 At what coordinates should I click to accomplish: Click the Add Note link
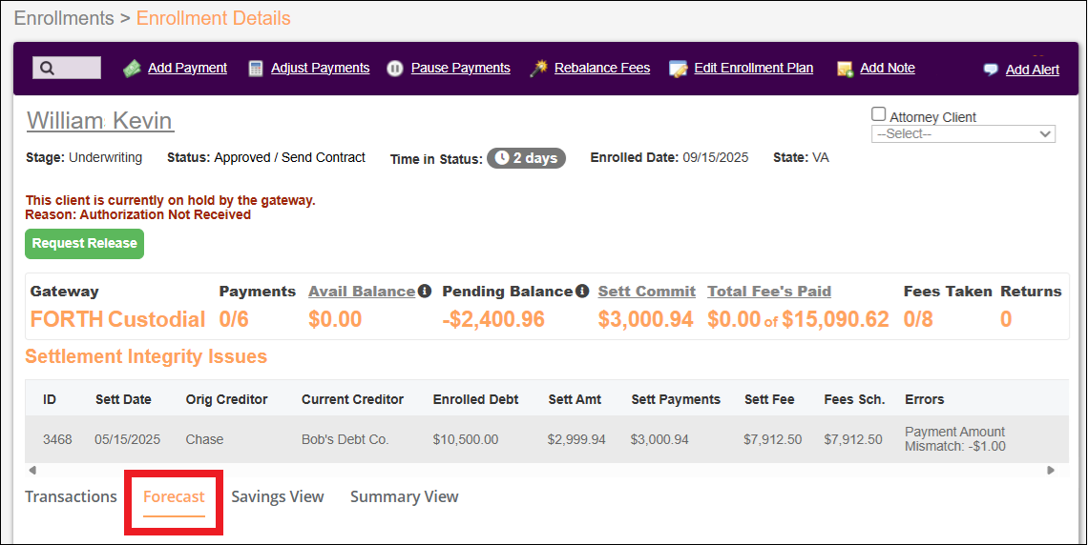pyautogui.click(x=888, y=68)
